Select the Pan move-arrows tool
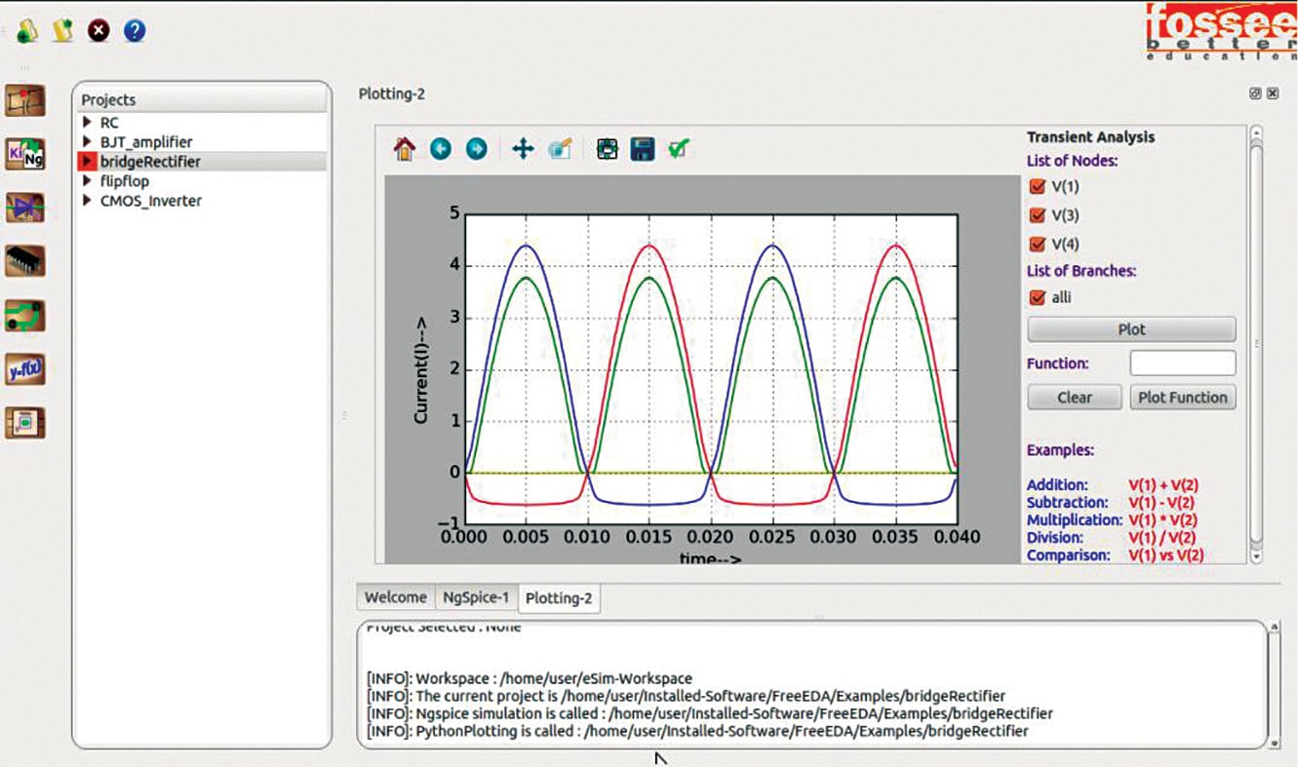This screenshot has height=767, width=1298. point(523,149)
